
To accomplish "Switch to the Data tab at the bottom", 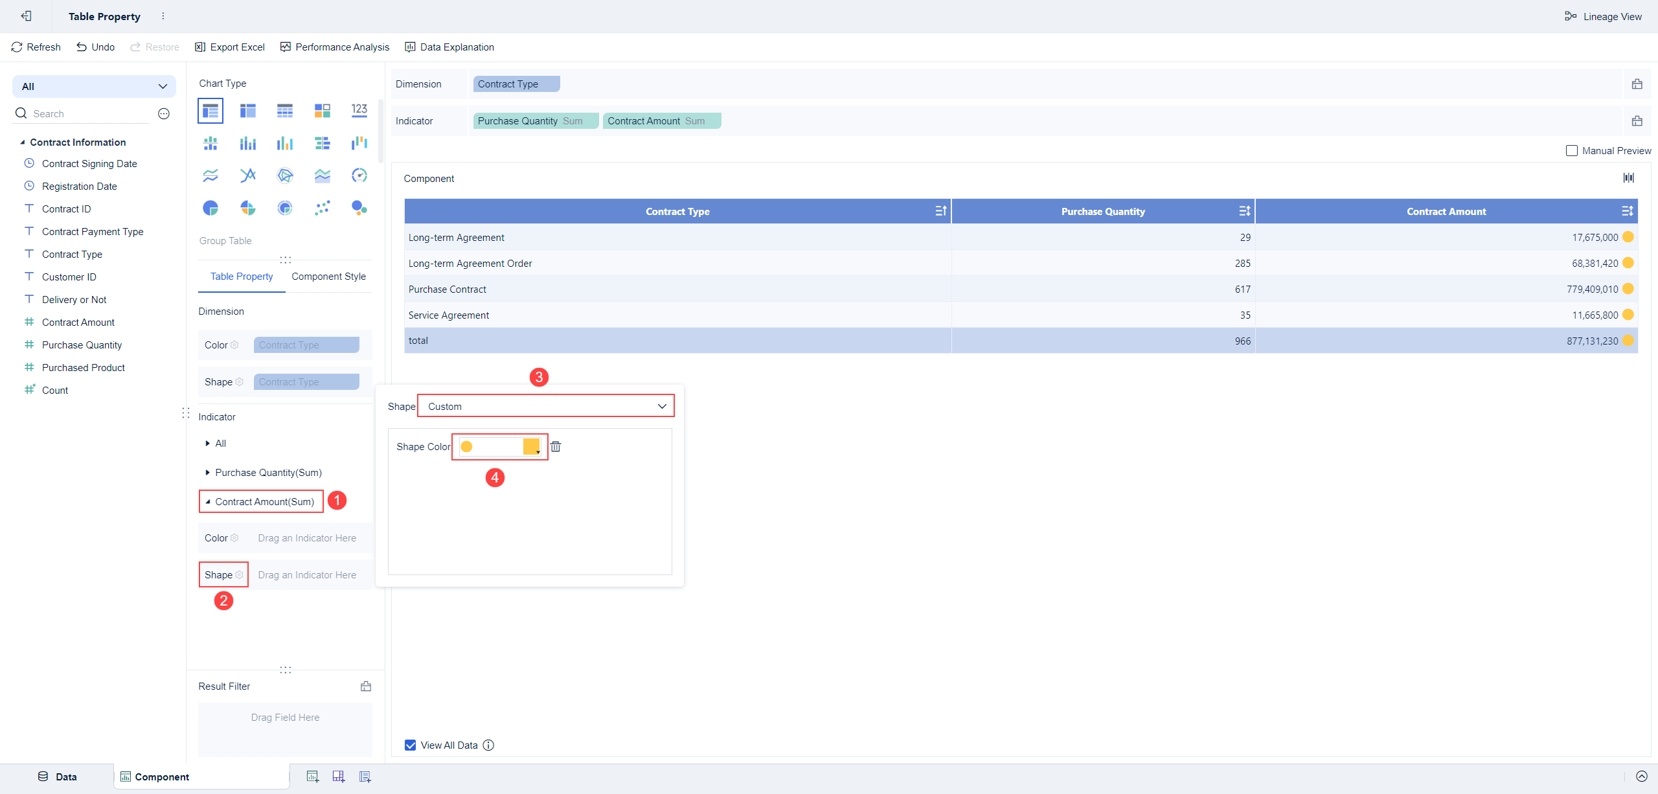I will pos(58,777).
